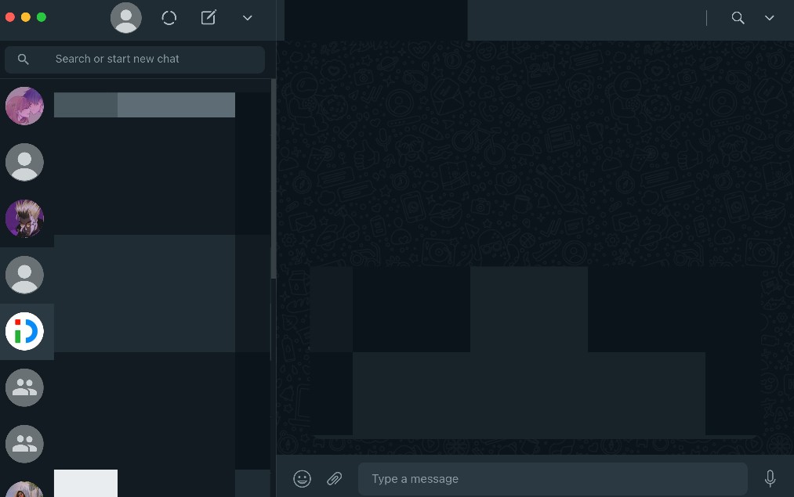Image resolution: width=794 pixels, height=497 pixels.
Task: Record a voice message with the microphone
Action: click(770, 478)
